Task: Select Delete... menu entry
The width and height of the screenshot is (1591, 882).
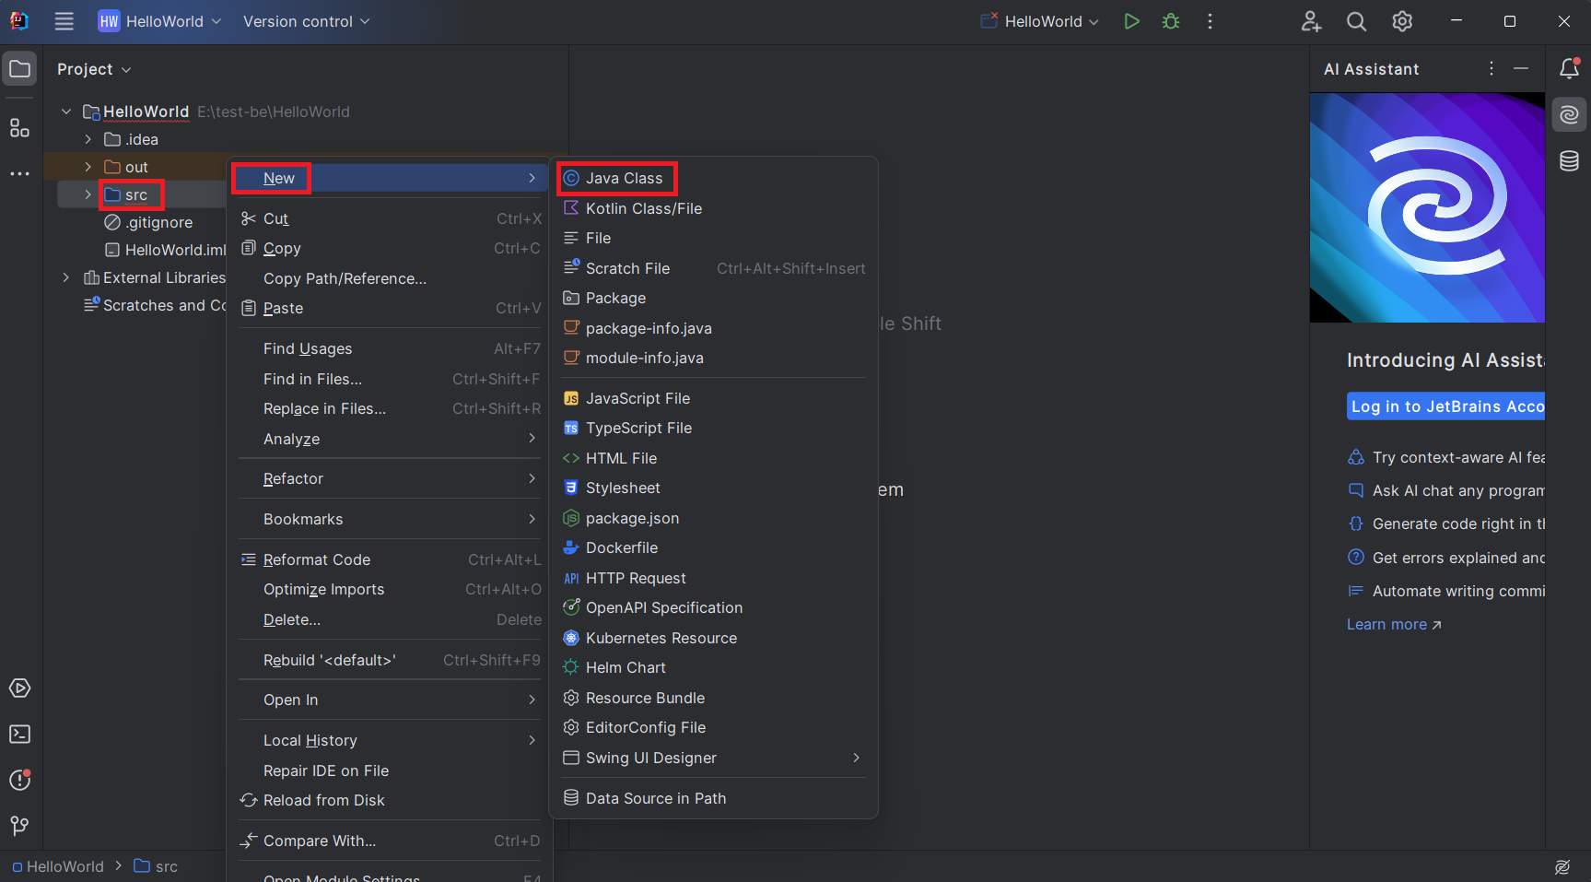Action: click(x=390, y=619)
